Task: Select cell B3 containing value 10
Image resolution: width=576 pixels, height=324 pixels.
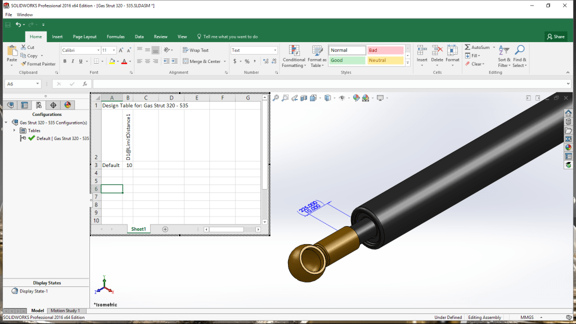Action: coord(128,165)
